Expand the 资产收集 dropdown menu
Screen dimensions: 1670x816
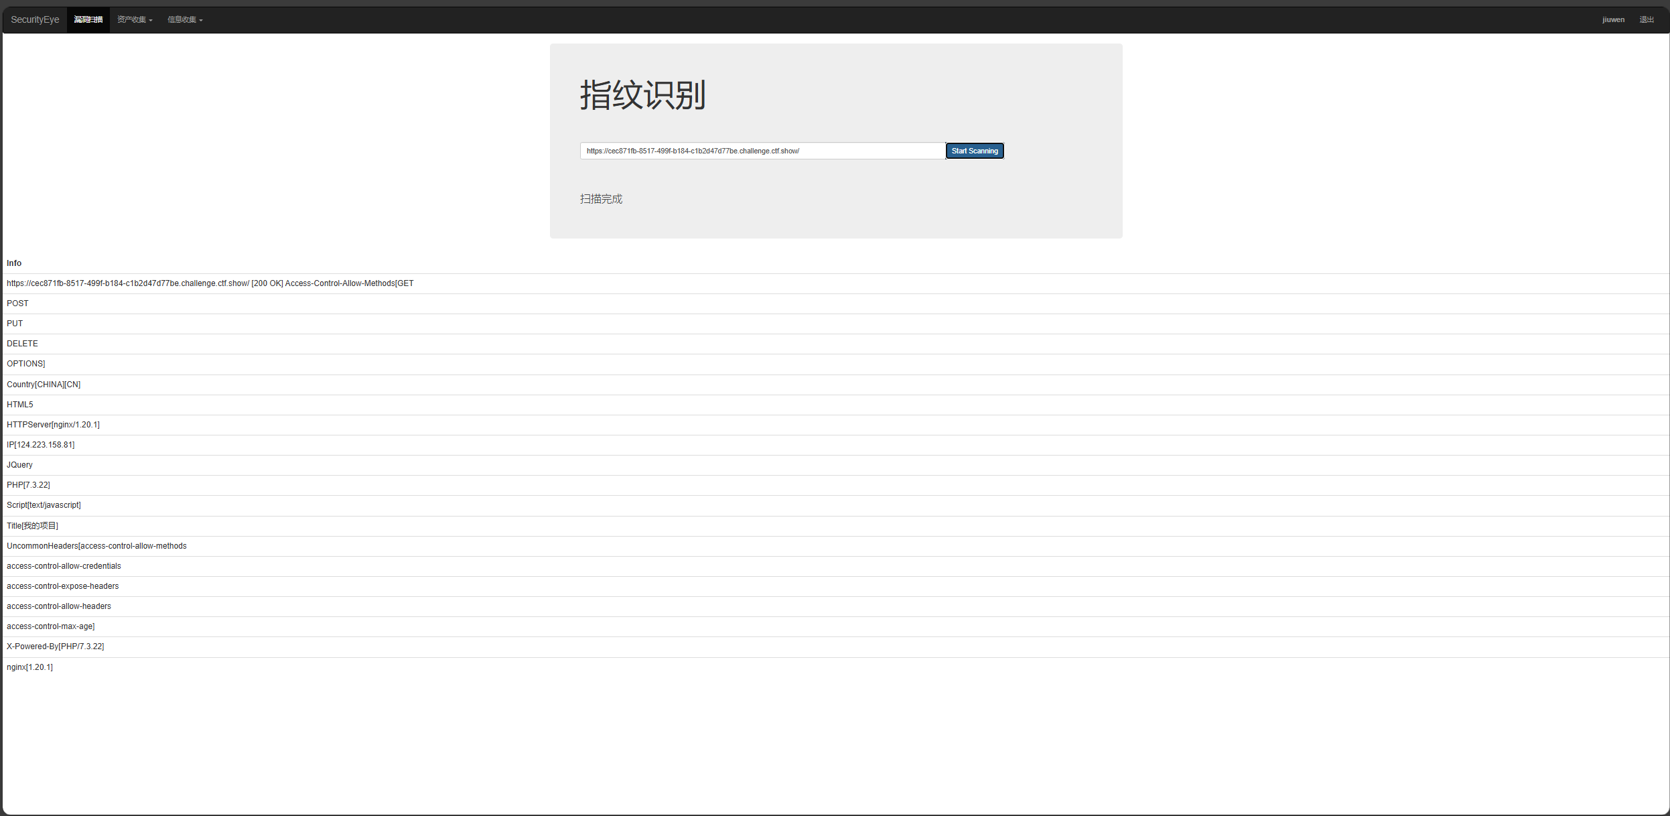[x=135, y=19]
